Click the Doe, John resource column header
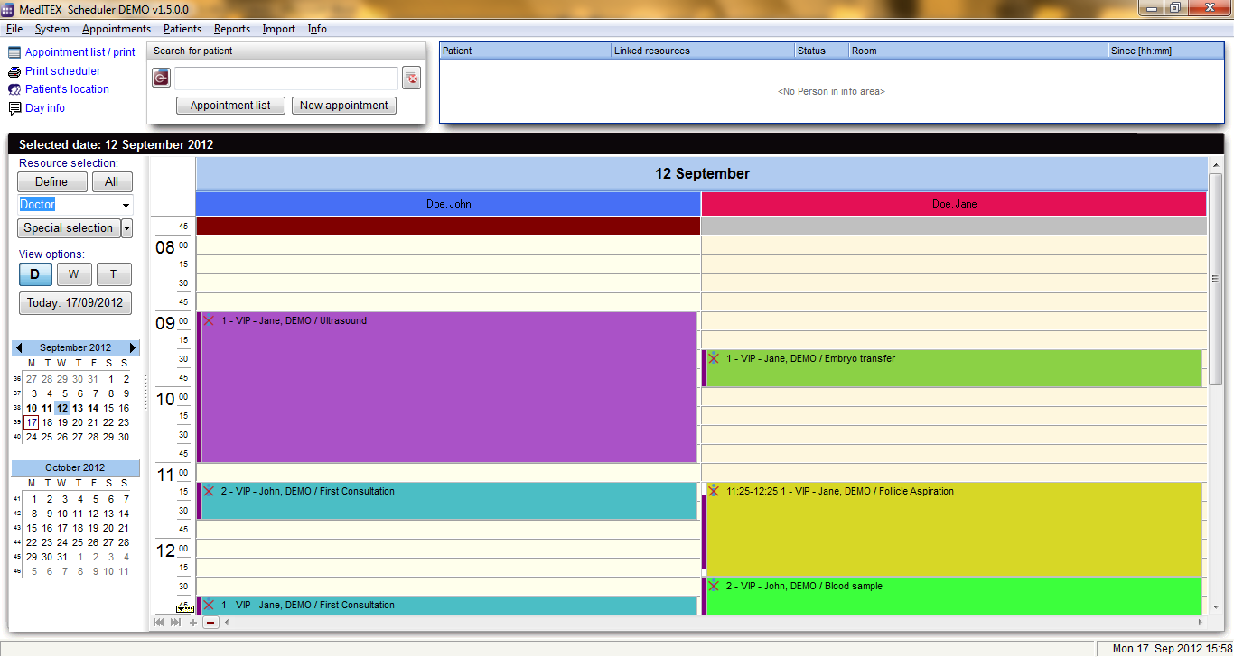1234x657 pixels. 448,204
